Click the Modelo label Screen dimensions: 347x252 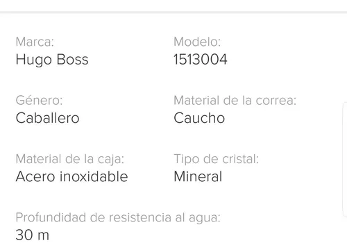pos(197,42)
